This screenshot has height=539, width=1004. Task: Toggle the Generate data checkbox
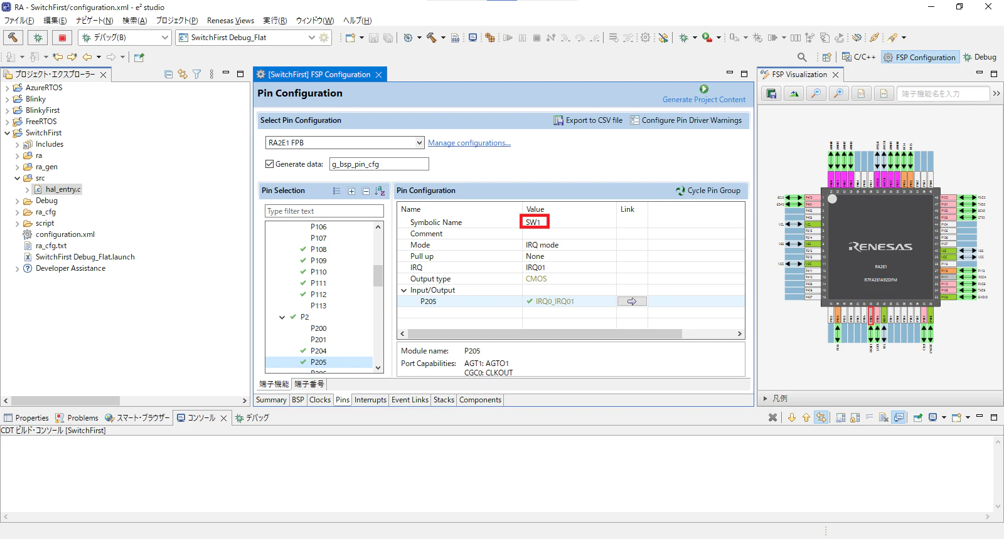tap(270, 164)
